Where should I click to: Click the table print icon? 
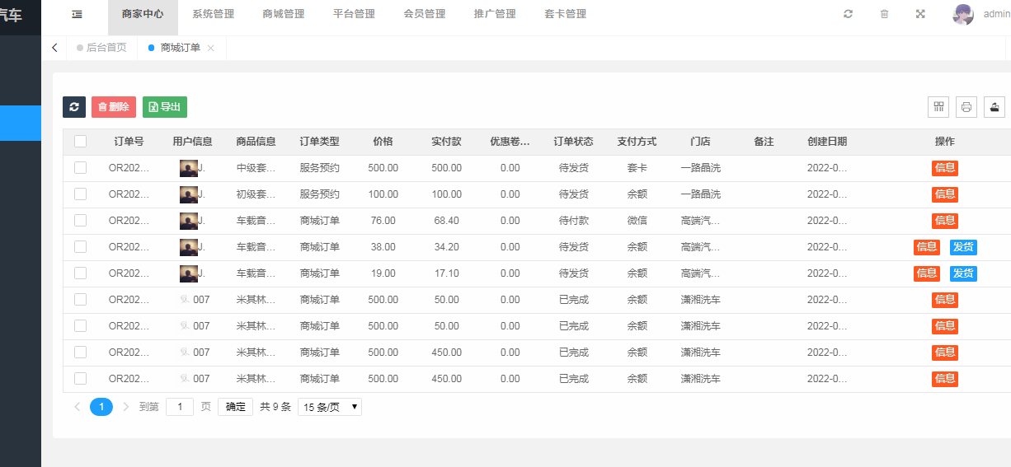click(x=966, y=107)
